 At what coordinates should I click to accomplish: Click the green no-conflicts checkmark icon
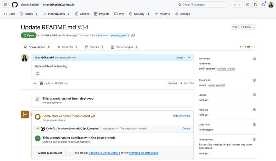[x=38, y=139]
